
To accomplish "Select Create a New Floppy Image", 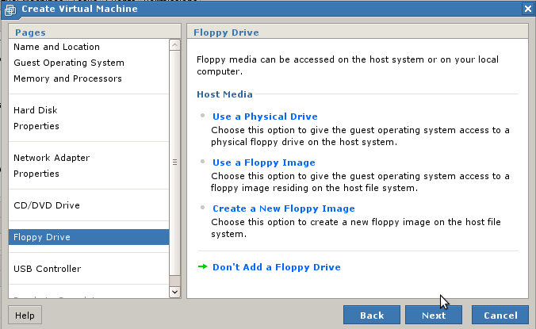I will click(x=283, y=208).
